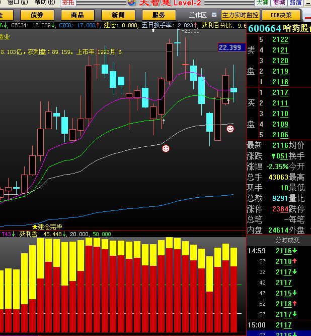Select buy level 3 price 2110
Screen dimensions: 311x336
pos(280,114)
